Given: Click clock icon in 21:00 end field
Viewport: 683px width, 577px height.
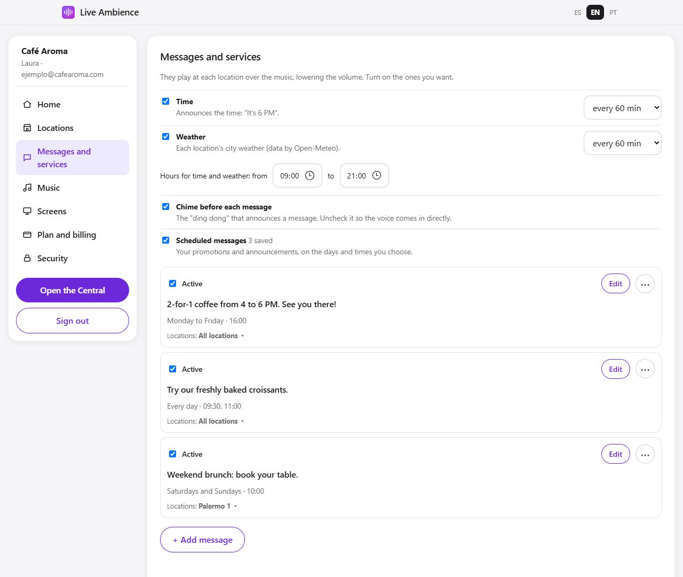Looking at the screenshot, I should point(377,176).
